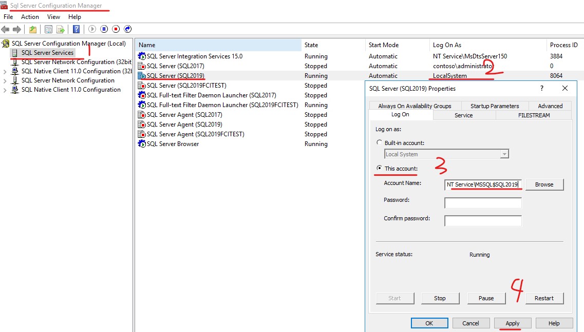Close the SQL2019 Properties dialog
The width and height of the screenshot is (584, 332).
(x=565, y=89)
